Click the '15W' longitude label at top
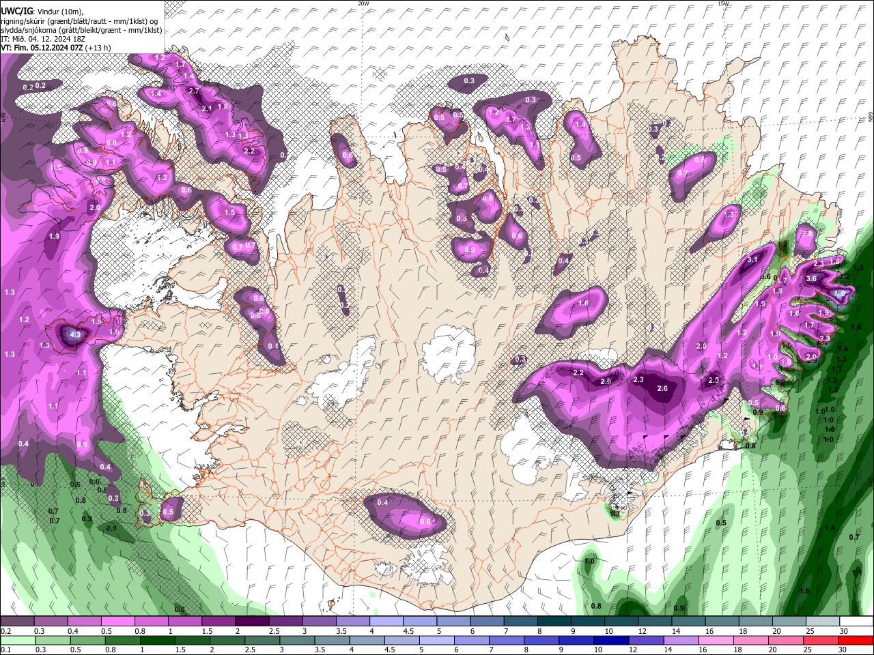 click(x=723, y=3)
